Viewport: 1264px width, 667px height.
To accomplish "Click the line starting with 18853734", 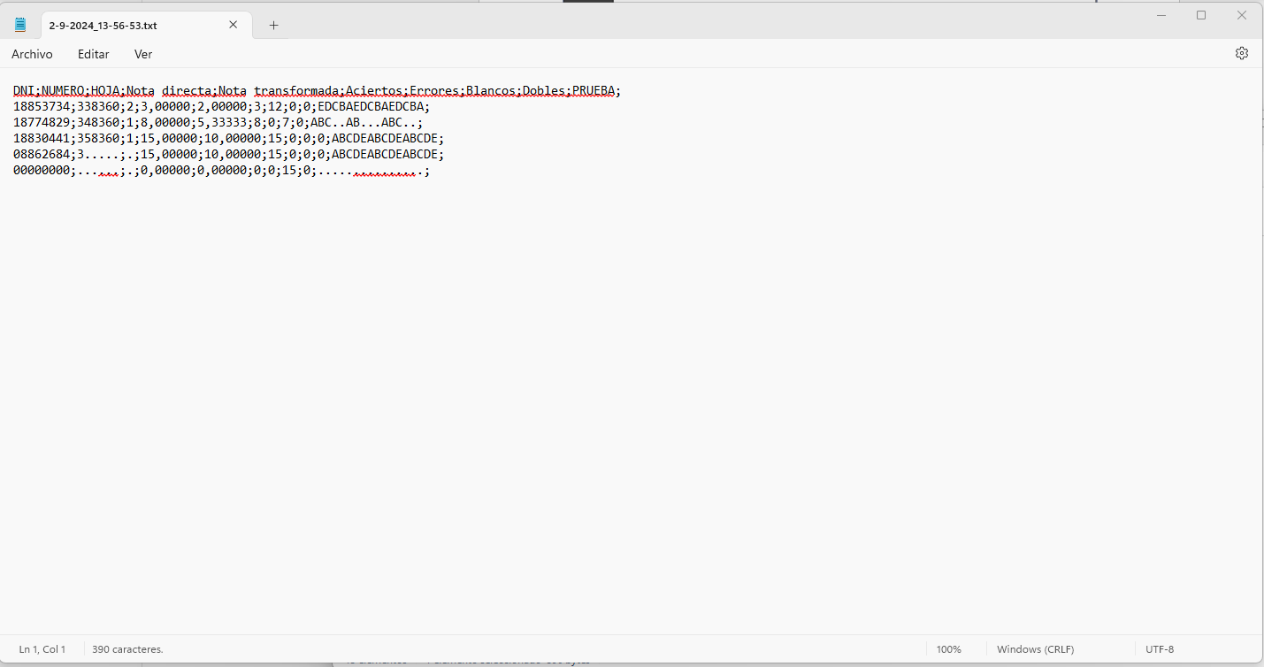I will tap(222, 106).
